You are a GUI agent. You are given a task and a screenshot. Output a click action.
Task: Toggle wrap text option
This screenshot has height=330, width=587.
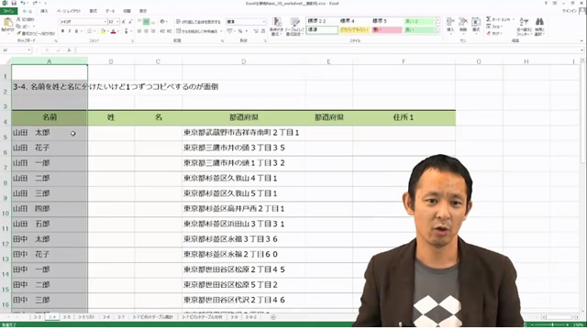[x=198, y=22]
